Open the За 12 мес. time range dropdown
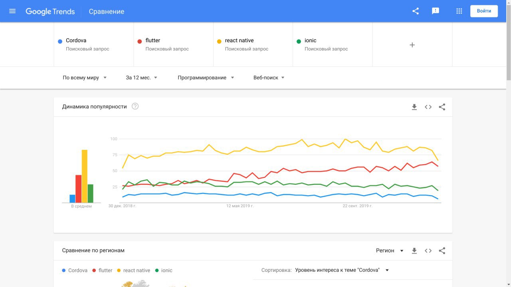Image resolution: width=511 pixels, height=287 pixels. tap(142, 78)
